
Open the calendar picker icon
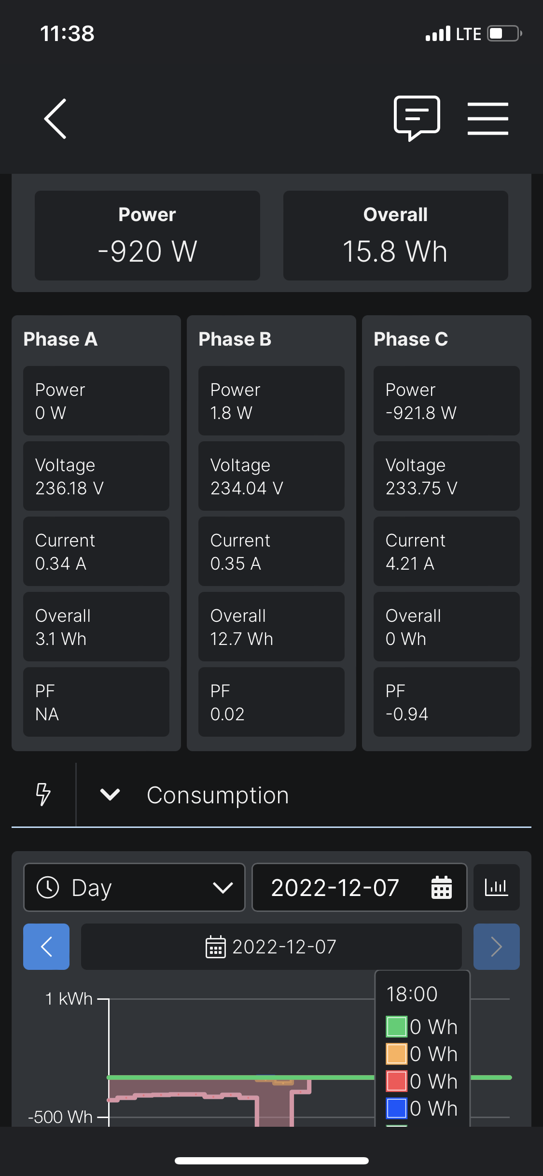click(x=441, y=887)
